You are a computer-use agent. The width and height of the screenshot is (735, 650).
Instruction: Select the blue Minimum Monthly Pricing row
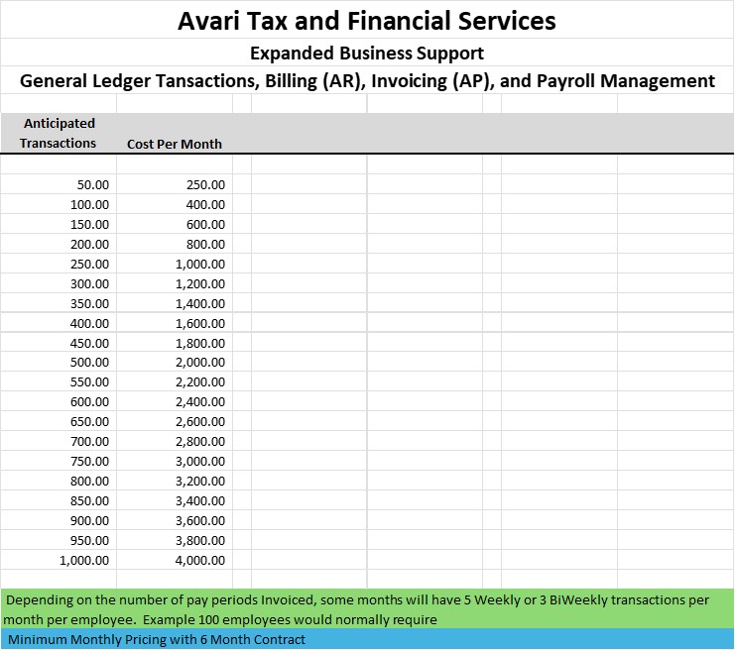click(x=367, y=640)
